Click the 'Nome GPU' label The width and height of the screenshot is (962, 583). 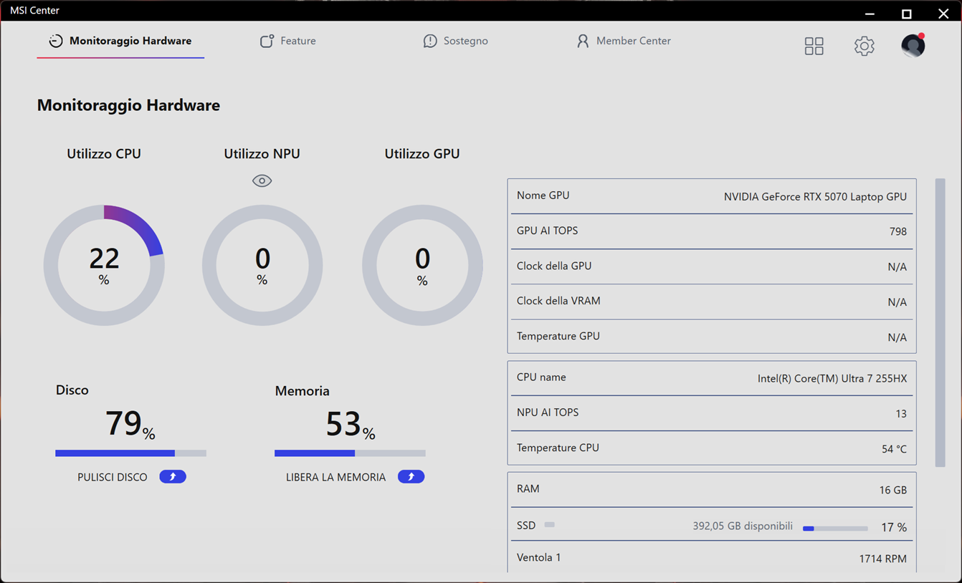[x=543, y=196]
